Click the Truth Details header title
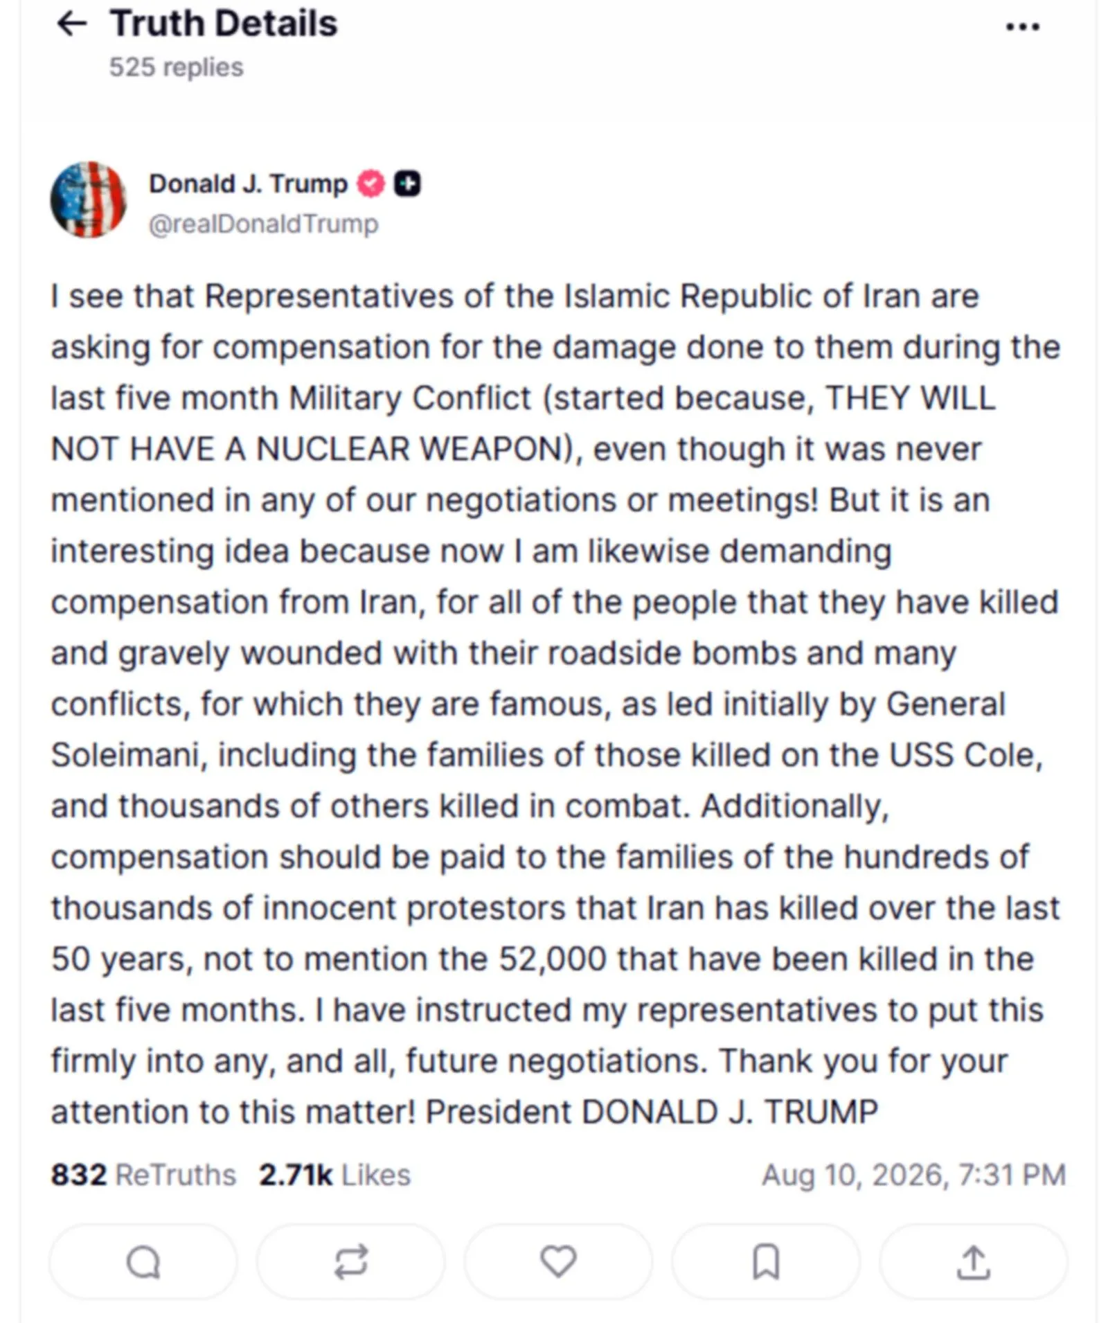This screenshot has width=1108, height=1323. 224,24
